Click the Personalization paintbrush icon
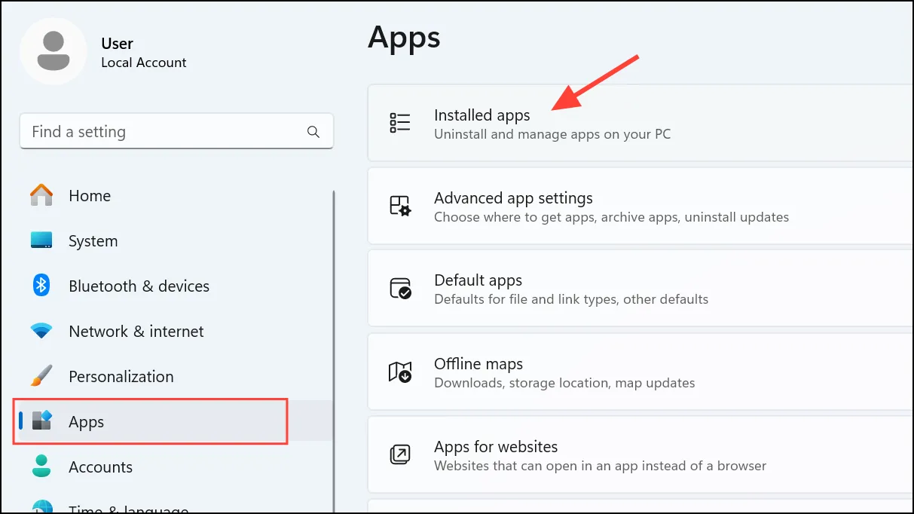The width and height of the screenshot is (914, 514). [41, 376]
